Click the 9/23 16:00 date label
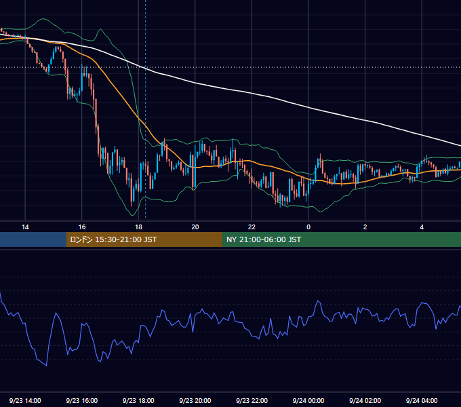Image resolution: width=461 pixels, height=407 pixels. pyautogui.click(x=82, y=400)
